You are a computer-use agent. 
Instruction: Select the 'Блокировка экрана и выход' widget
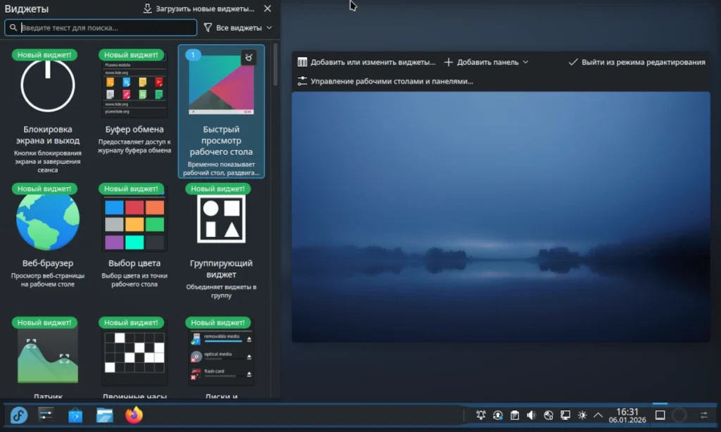pos(48,111)
